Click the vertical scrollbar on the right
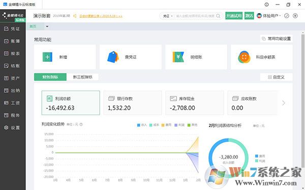Viewport: 305px width, 190px height. pos(303,101)
